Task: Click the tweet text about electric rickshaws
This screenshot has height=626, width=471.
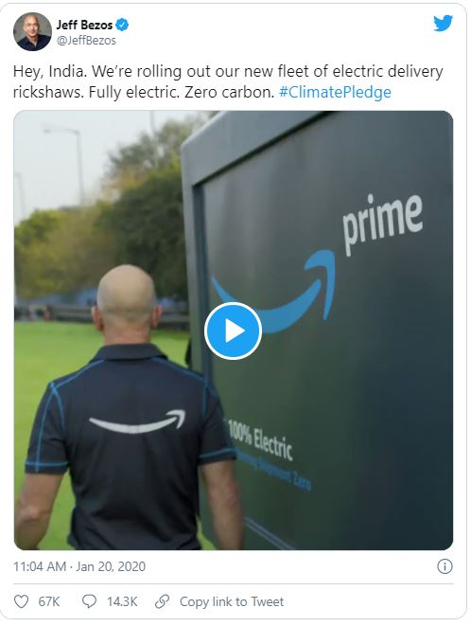Action: coord(228,81)
